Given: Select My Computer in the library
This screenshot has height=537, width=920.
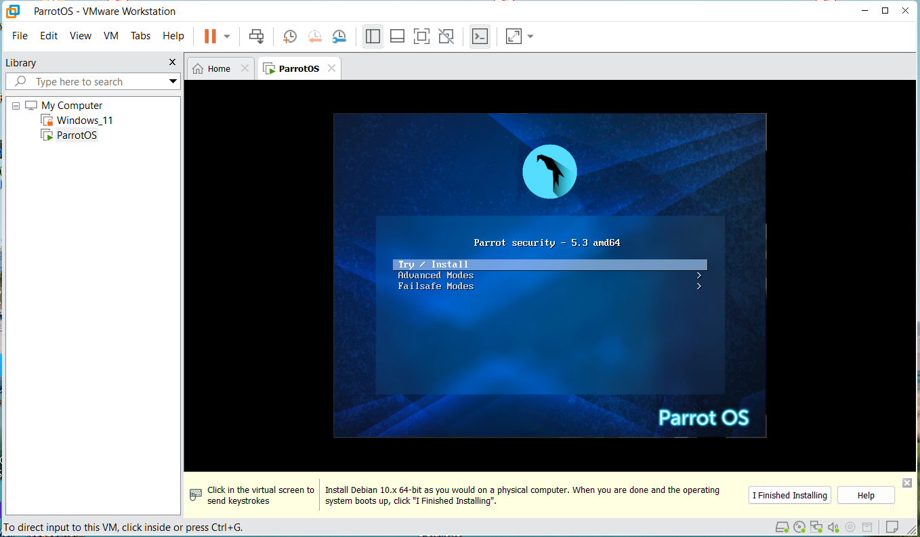Looking at the screenshot, I should pos(72,106).
